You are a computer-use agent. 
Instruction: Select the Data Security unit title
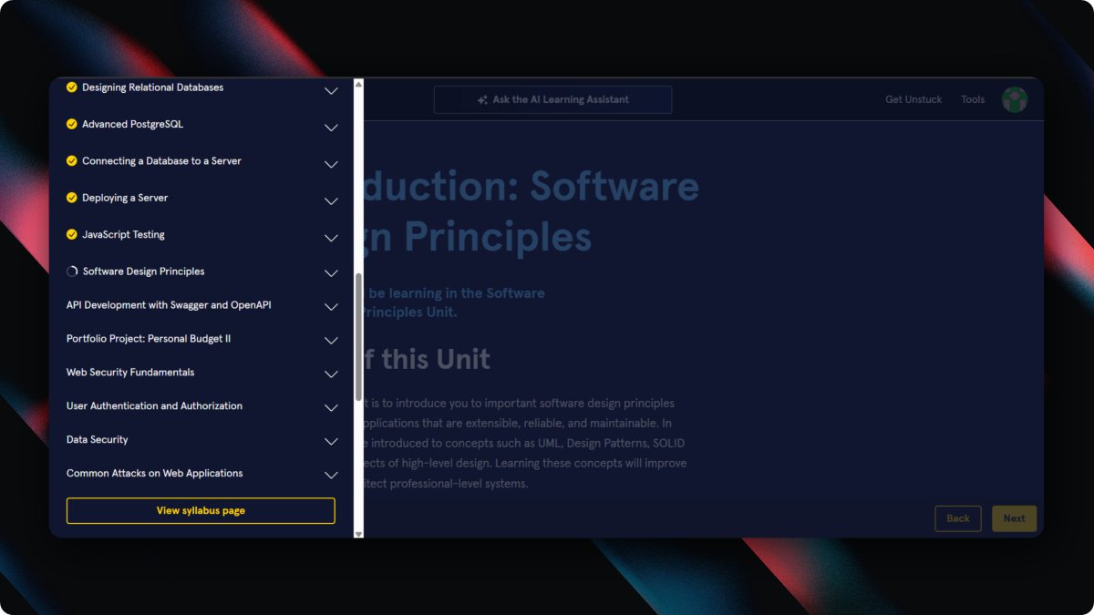click(97, 440)
